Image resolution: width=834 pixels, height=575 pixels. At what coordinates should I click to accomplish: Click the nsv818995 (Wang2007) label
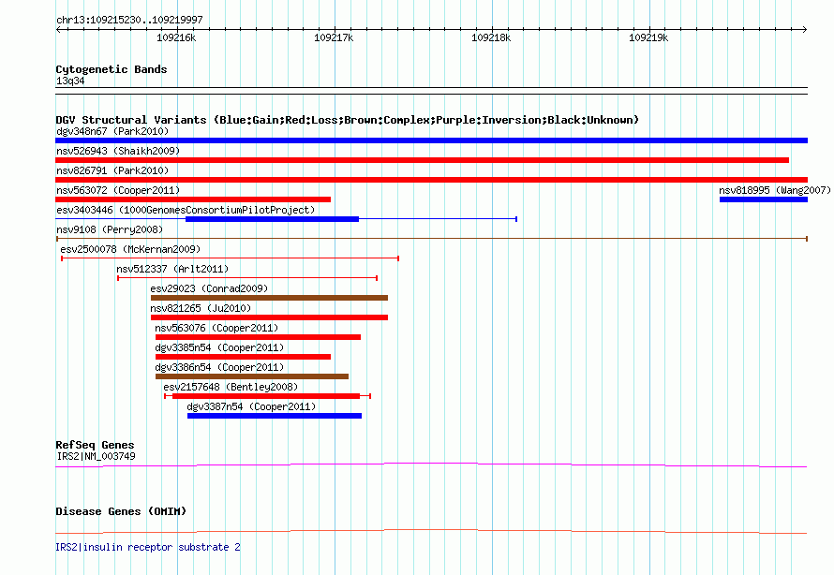point(774,190)
